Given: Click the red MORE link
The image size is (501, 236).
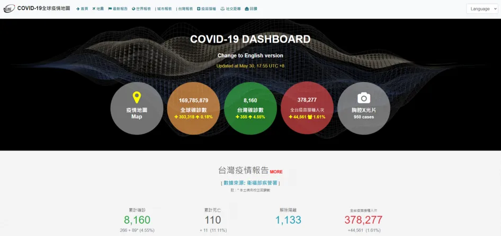Looking at the screenshot, I should 276,172.
